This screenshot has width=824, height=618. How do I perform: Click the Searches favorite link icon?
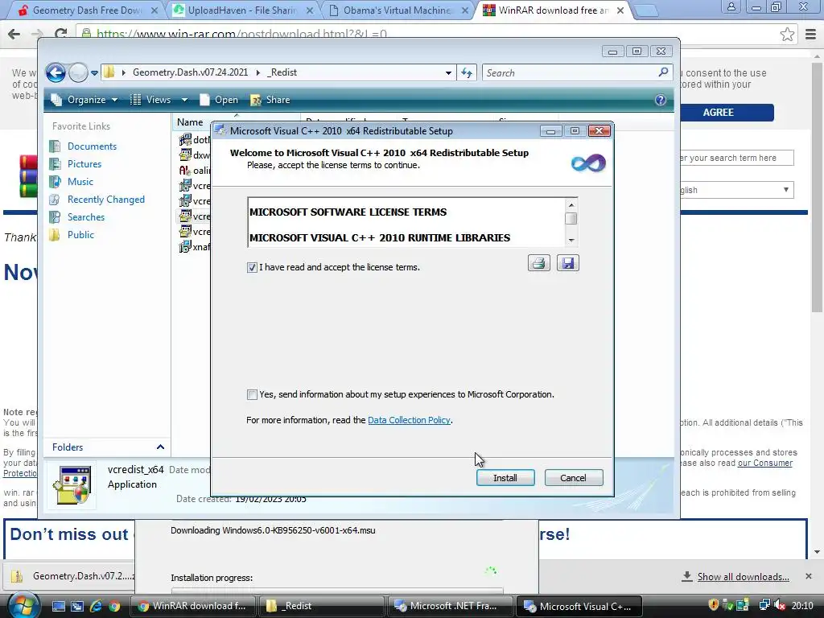[x=55, y=217]
